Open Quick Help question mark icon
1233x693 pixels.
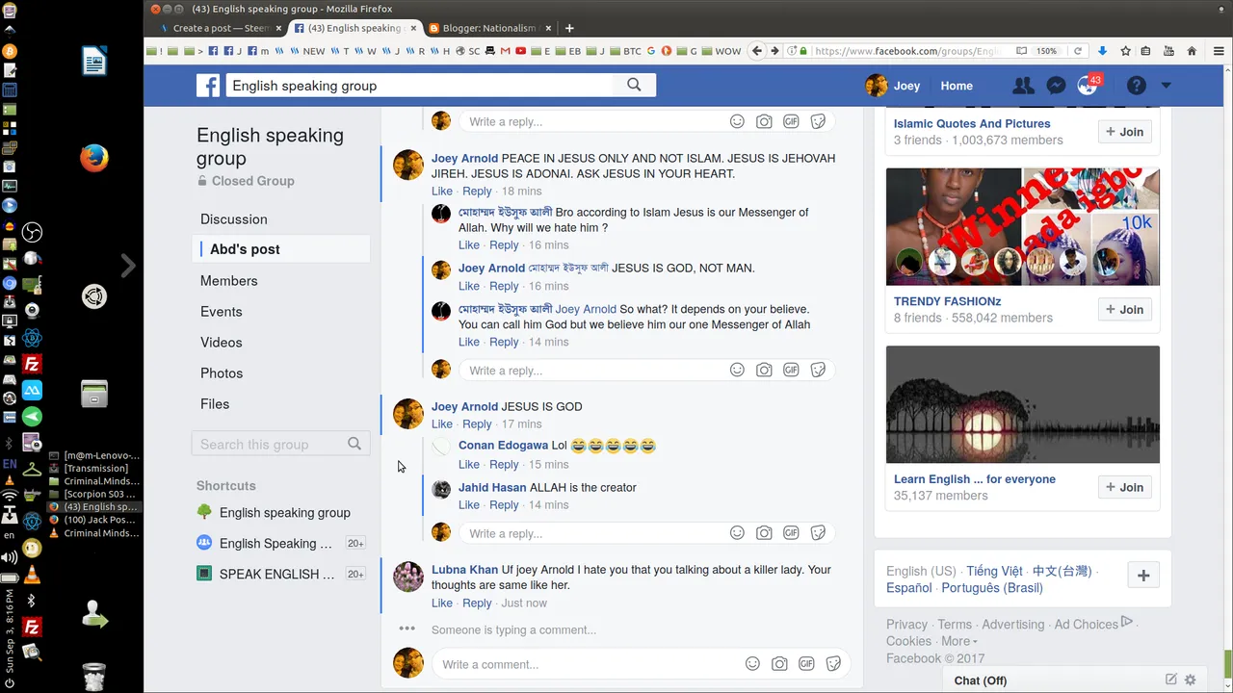[x=1137, y=86]
